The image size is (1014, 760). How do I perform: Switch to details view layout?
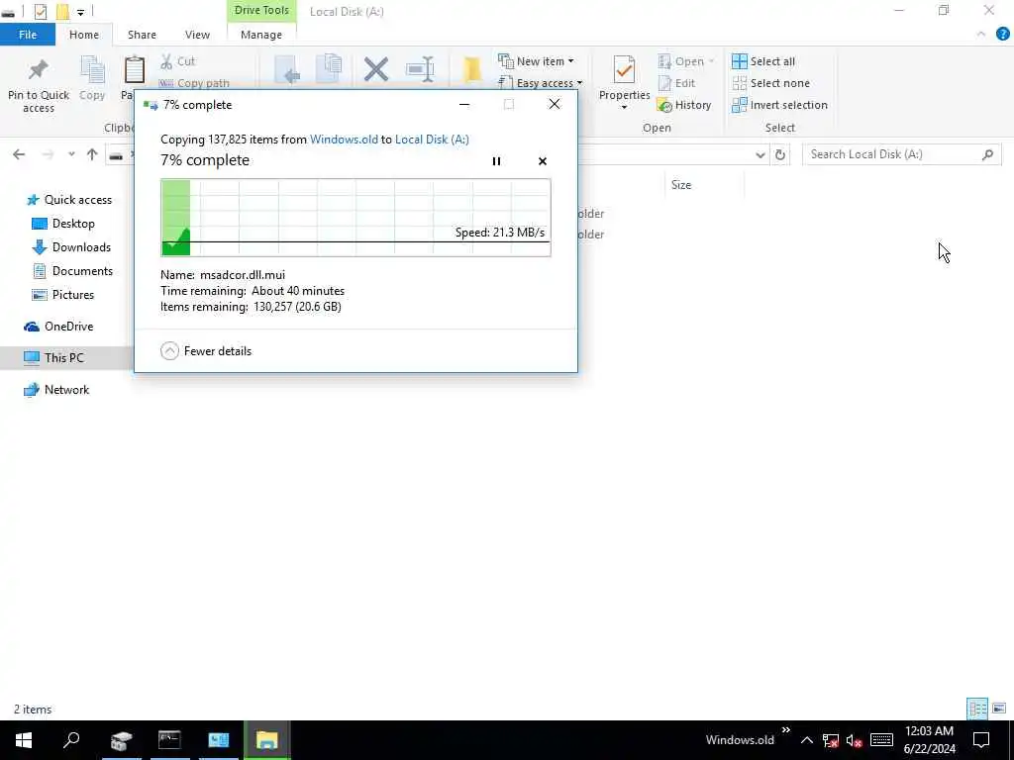[977, 709]
